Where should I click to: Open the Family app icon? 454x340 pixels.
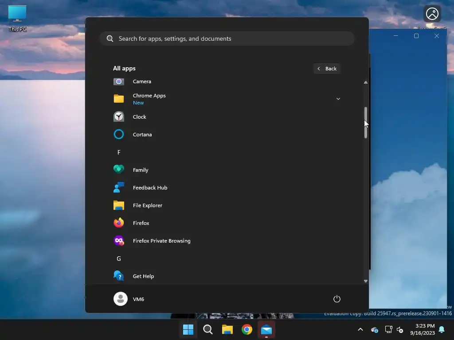click(x=119, y=170)
